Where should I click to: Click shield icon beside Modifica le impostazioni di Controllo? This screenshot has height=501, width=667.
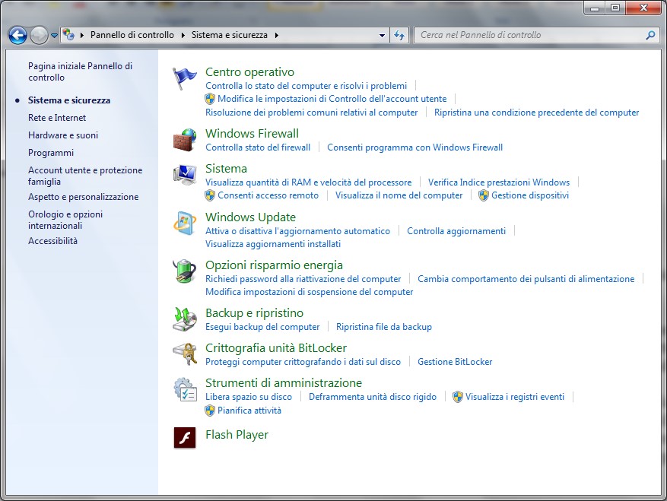click(210, 99)
